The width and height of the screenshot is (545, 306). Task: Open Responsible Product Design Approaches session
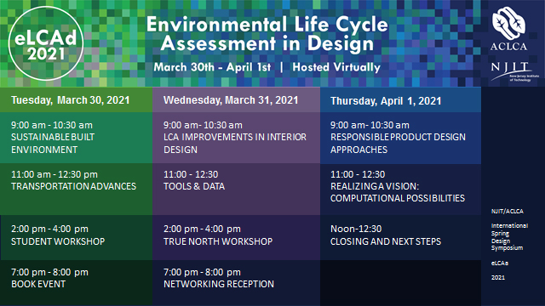[x=400, y=138]
